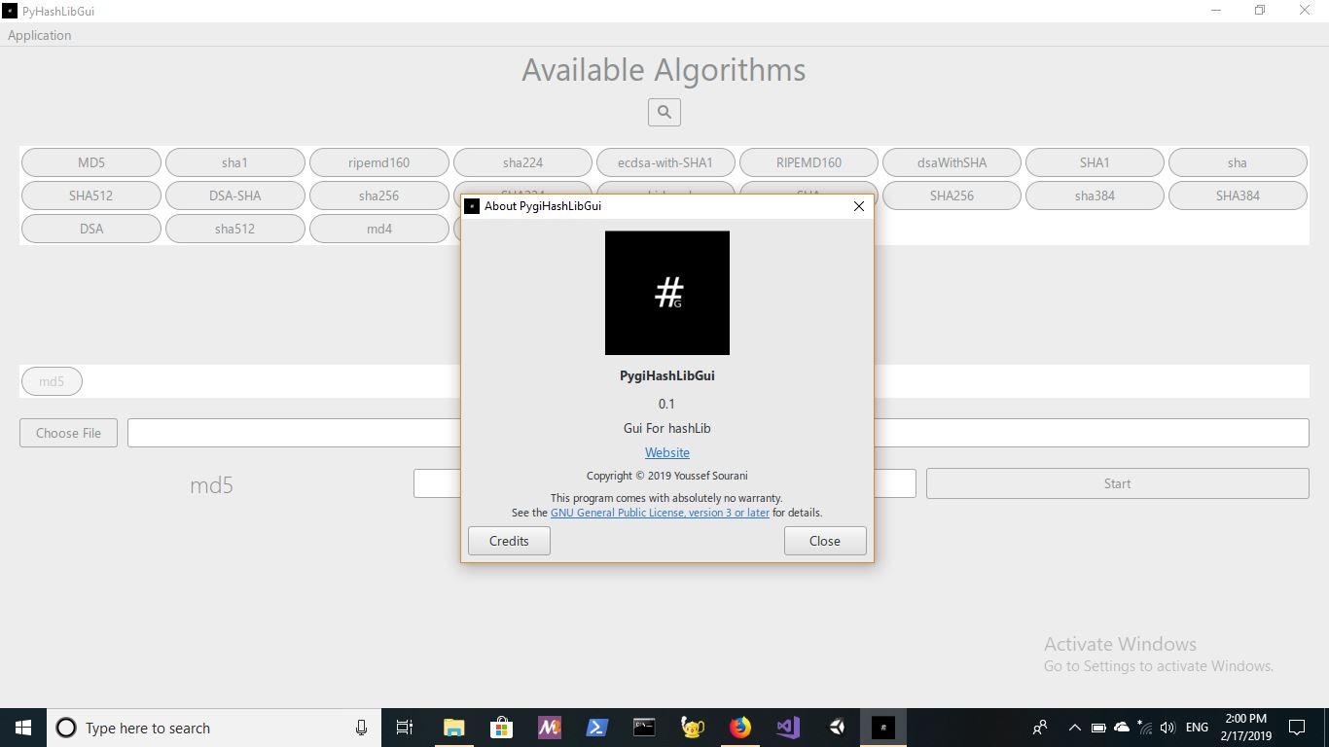The width and height of the screenshot is (1329, 747).
Task: Select the lowercase sha512 algorithm button
Action: [x=234, y=229]
